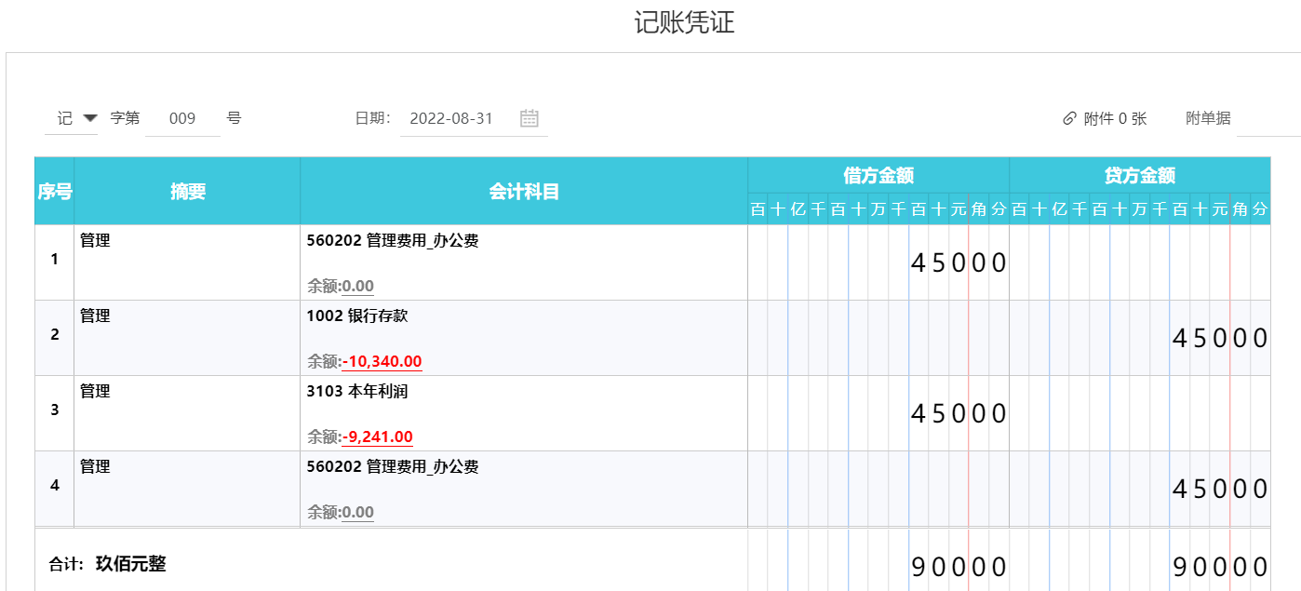Open the calendar date picker icon
The image size is (1301, 591).
tap(530, 118)
